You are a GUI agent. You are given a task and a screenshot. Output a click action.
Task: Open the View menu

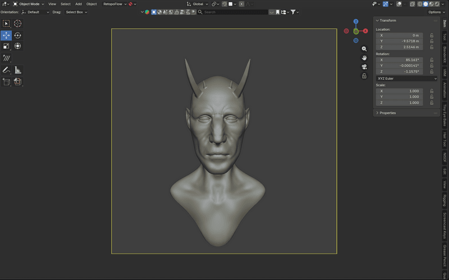(x=52, y=4)
